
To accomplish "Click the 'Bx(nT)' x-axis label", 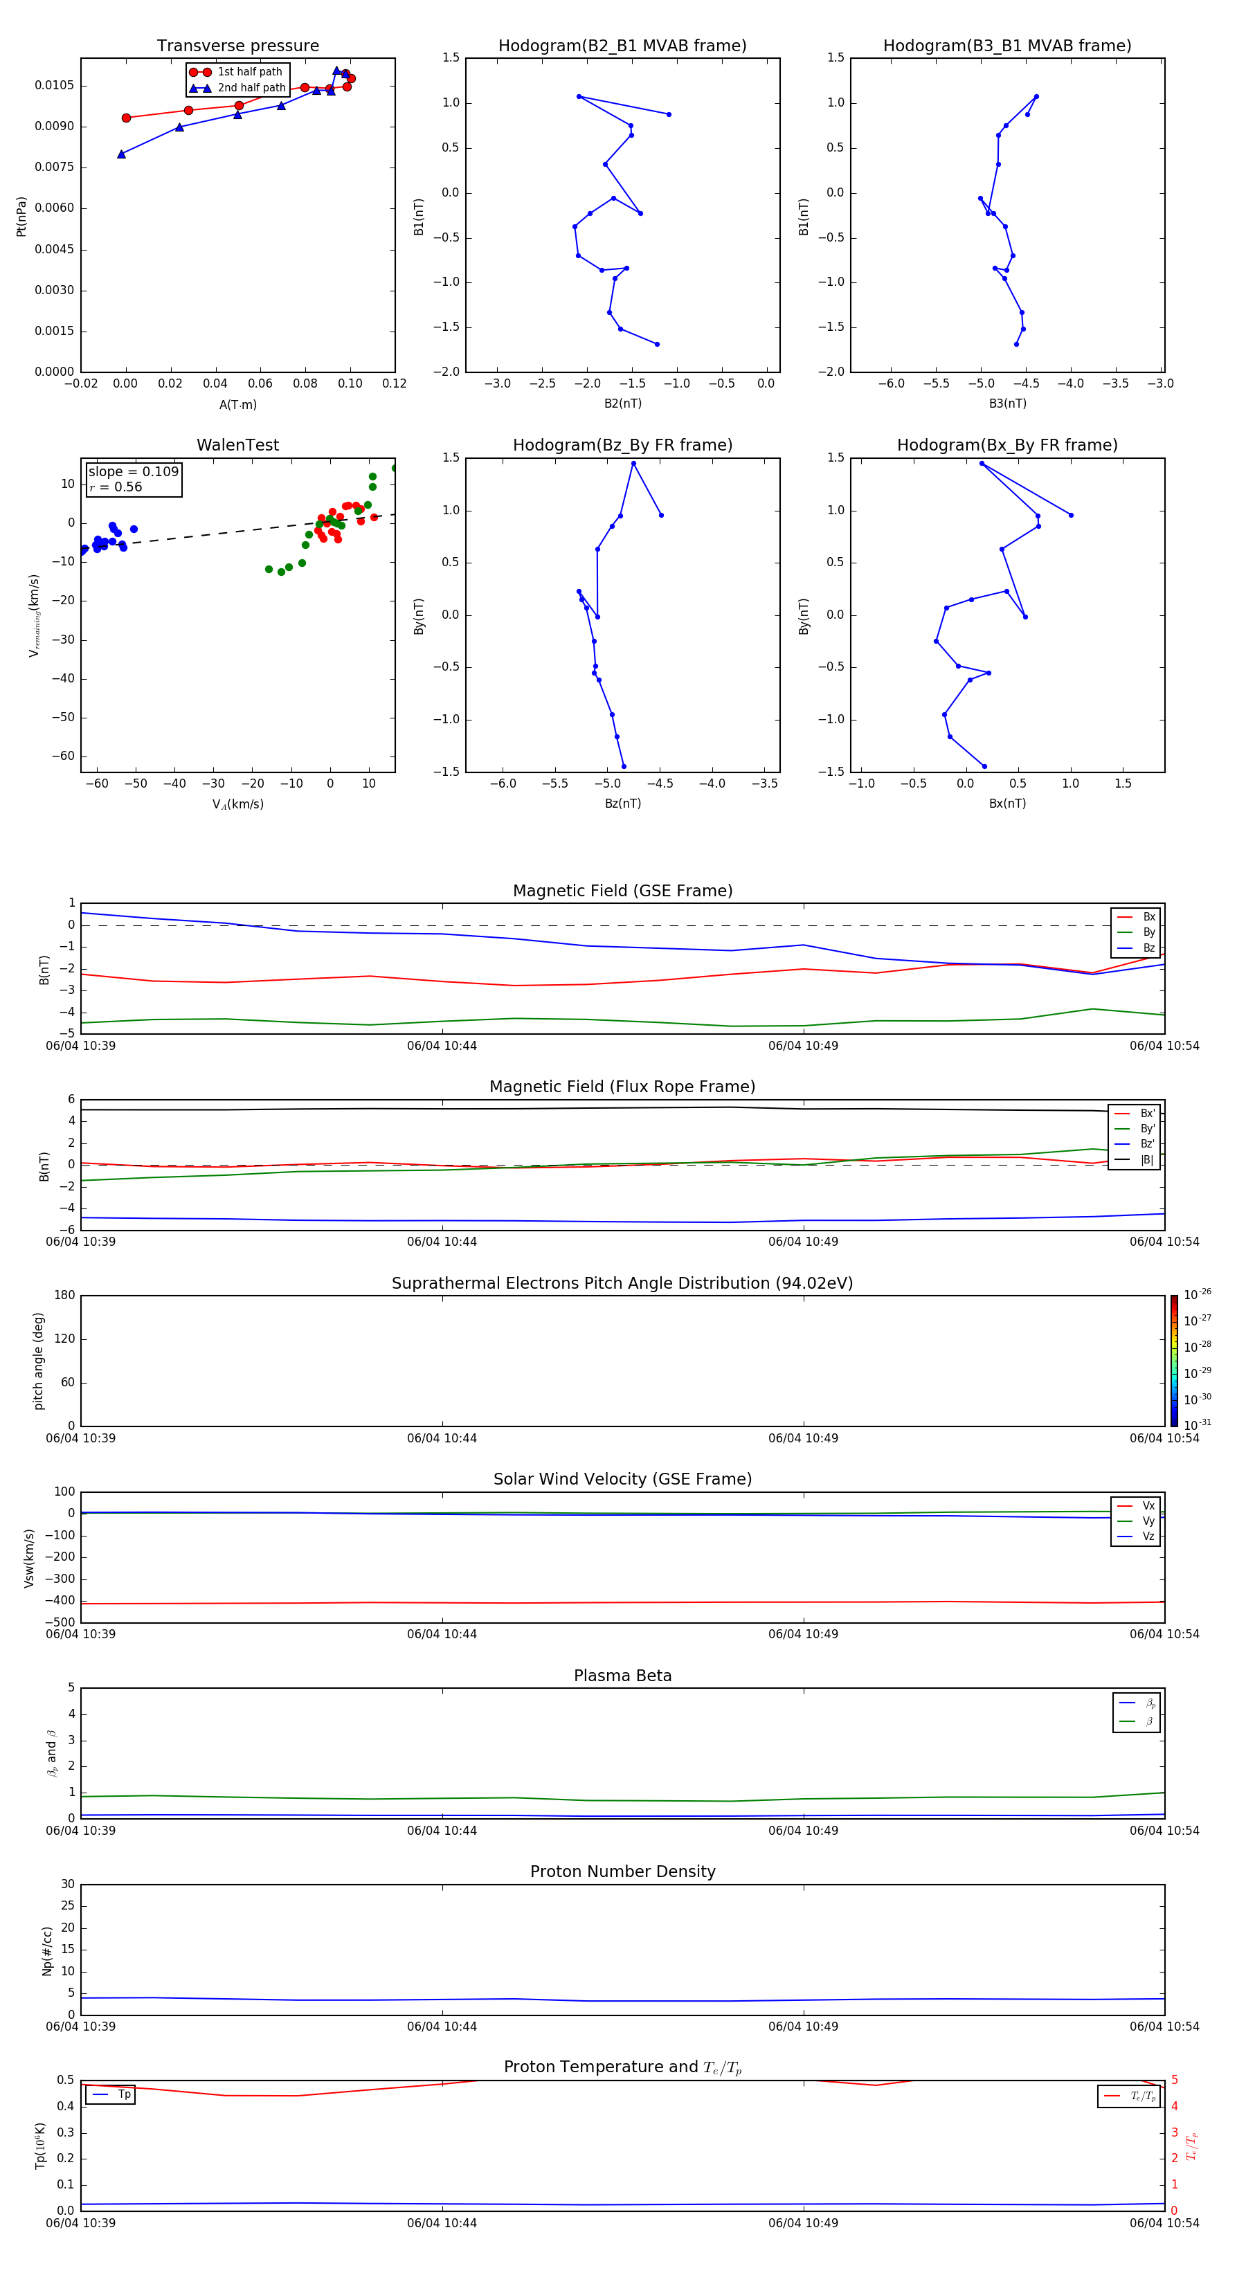I will coord(1007,804).
